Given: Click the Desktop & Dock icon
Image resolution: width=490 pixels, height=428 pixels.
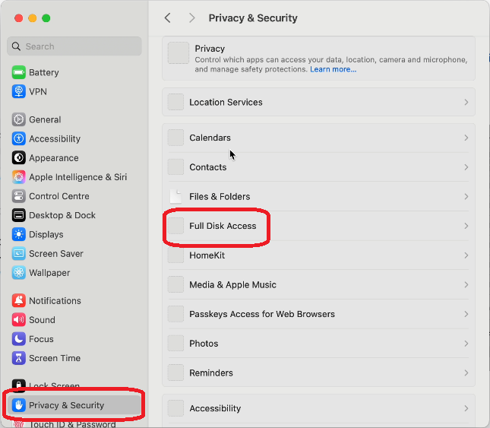Looking at the screenshot, I should point(19,215).
